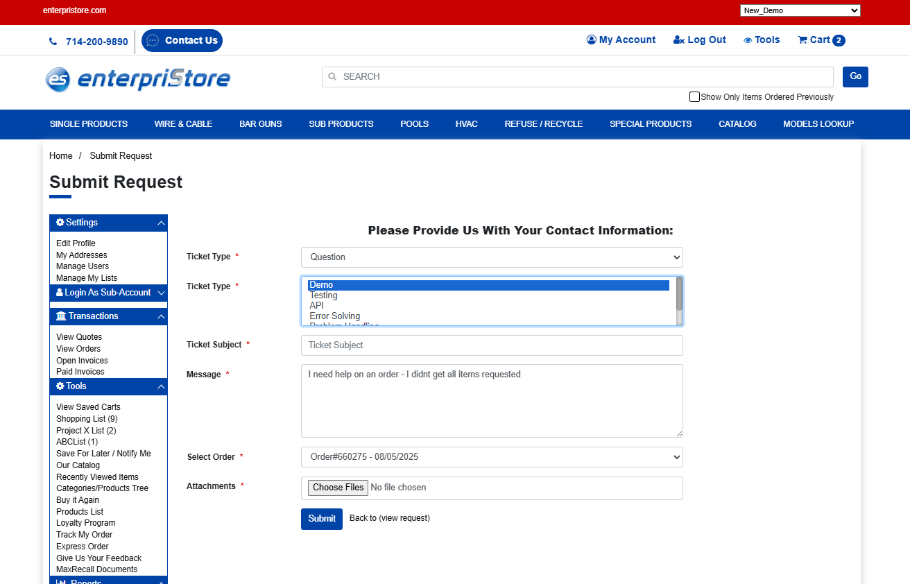This screenshot has height=584, width=910.
Task: Click the eye icon beside Tools
Action: click(748, 40)
